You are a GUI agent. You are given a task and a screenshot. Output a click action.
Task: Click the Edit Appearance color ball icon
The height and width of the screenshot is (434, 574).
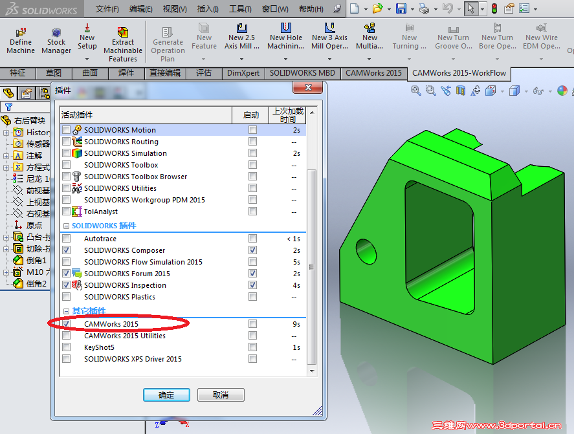pyautogui.click(x=562, y=91)
